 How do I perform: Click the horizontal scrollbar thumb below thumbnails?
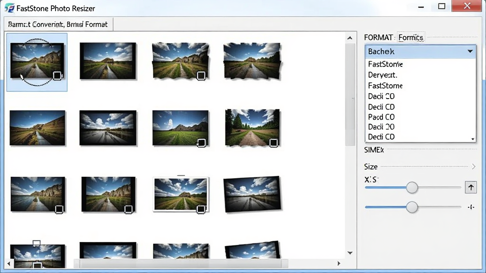(x=181, y=264)
